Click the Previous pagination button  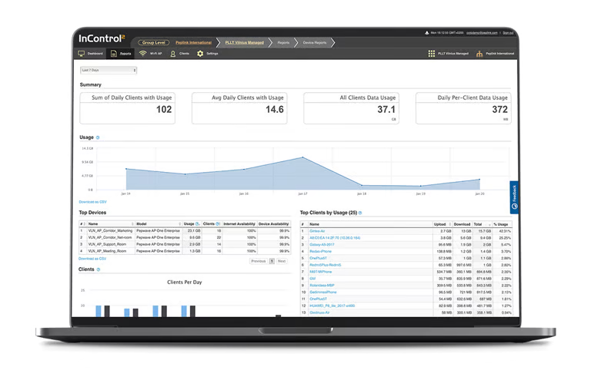(x=259, y=261)
